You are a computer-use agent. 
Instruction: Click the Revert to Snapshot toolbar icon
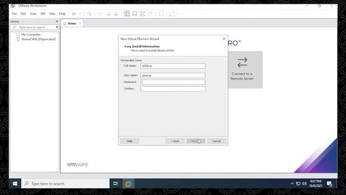click(x=108, y=14)
